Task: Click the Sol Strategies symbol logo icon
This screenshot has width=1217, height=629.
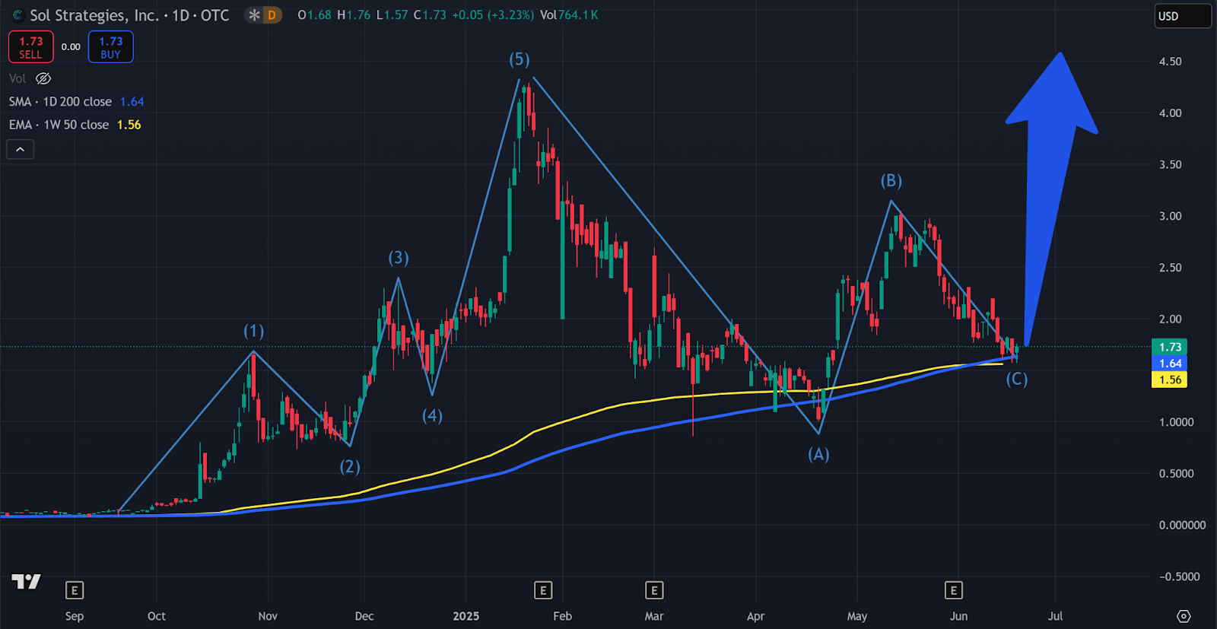Action: pyautogui.click(x=17, y=15)
